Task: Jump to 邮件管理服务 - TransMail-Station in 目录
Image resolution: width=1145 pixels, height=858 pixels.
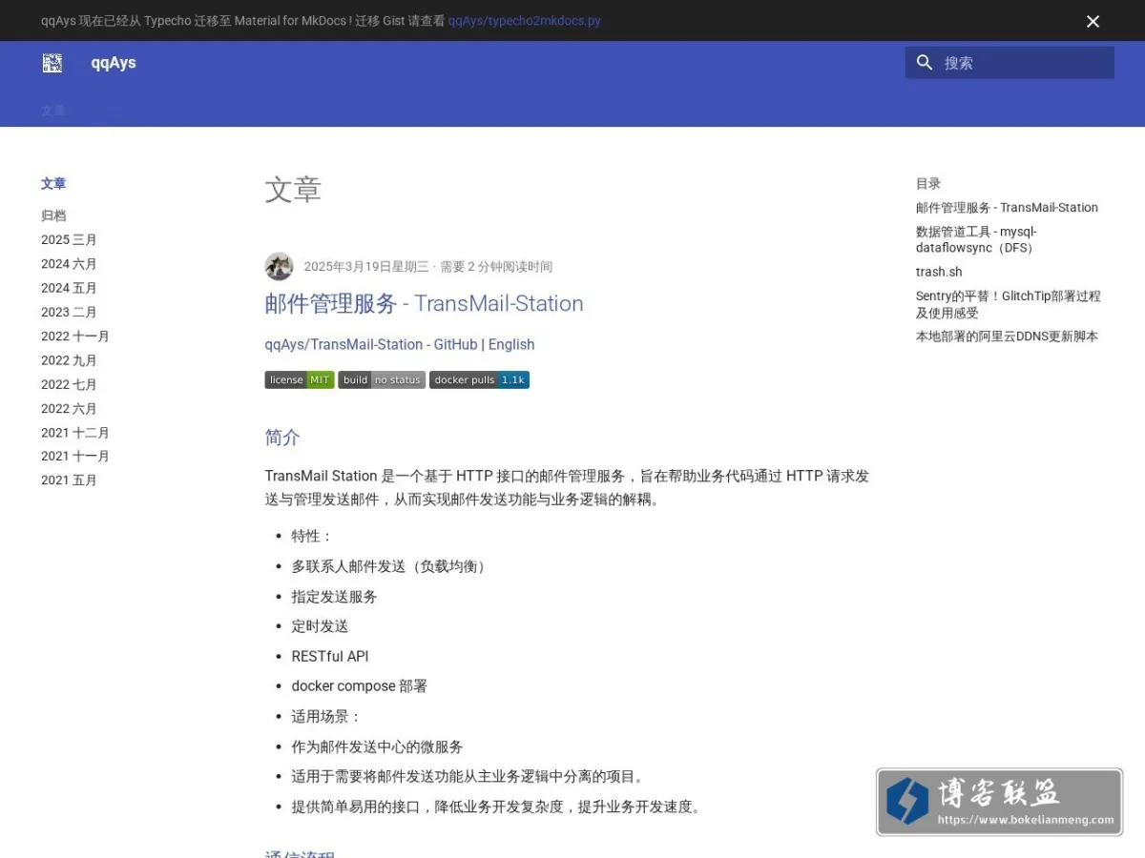Action: pos(1007,208)
